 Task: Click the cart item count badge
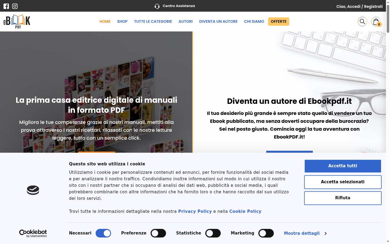pos(379,24)
